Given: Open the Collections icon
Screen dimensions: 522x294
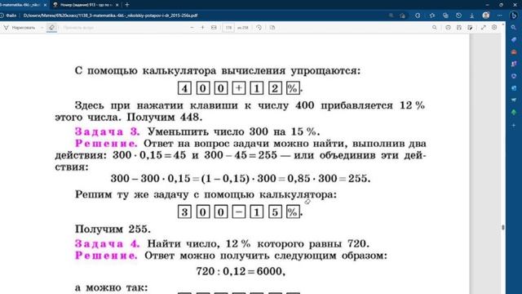Looking at the screenshot, I should pyautogui.click(x=445, y=16).
